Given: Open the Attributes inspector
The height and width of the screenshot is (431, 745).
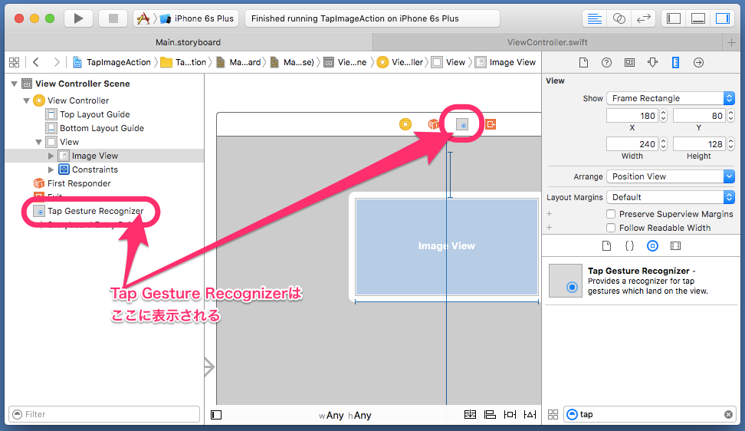Looking at the screenshot, I should point(652,62).
